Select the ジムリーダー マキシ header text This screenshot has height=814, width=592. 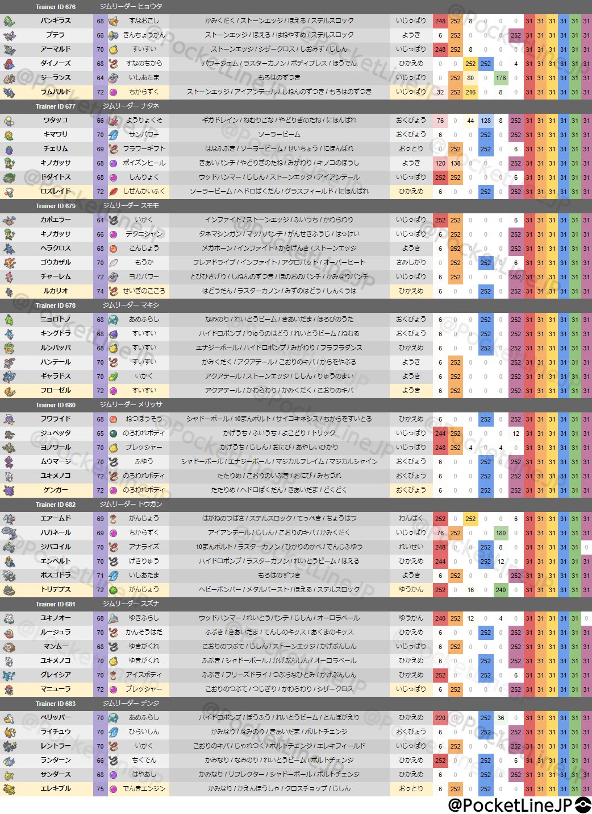point(131,305)
